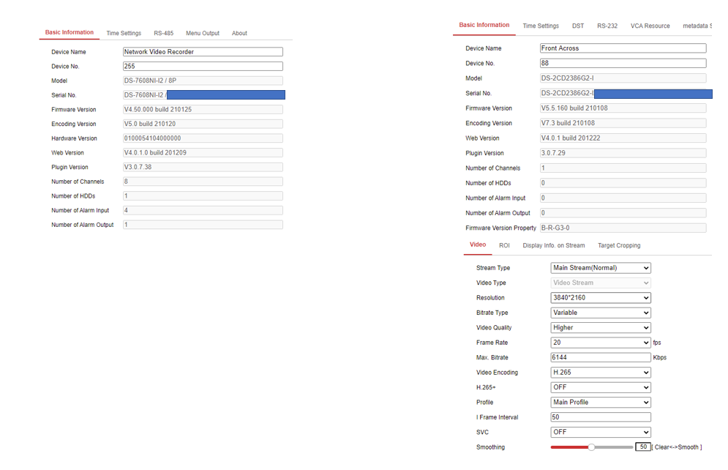Go to the VCA Resource tab

650,26
